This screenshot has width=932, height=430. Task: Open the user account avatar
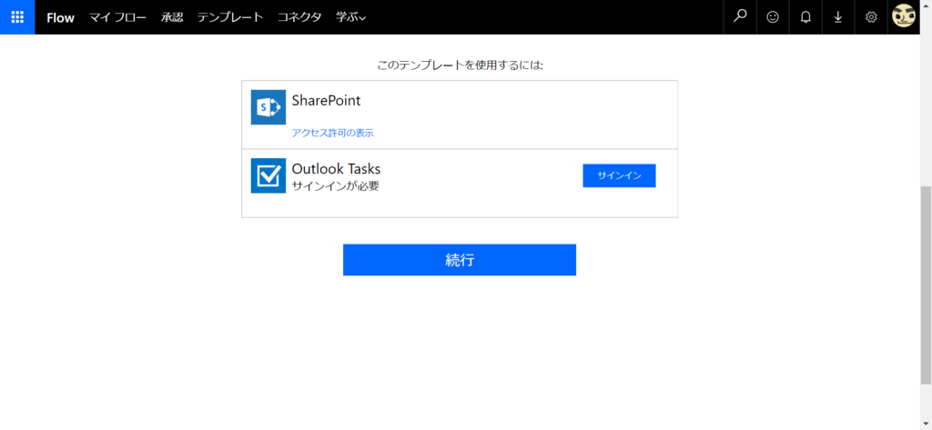[904, 16]
